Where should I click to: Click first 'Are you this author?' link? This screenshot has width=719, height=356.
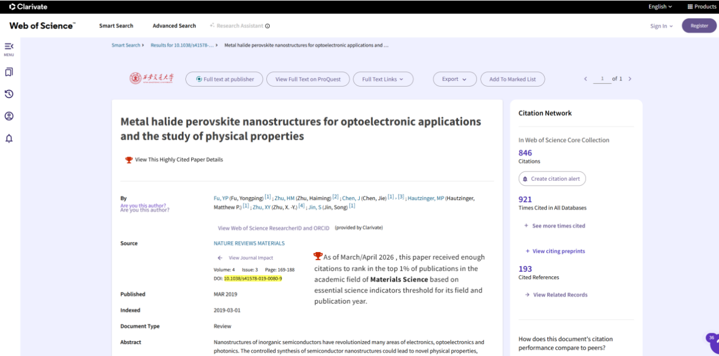143,205
